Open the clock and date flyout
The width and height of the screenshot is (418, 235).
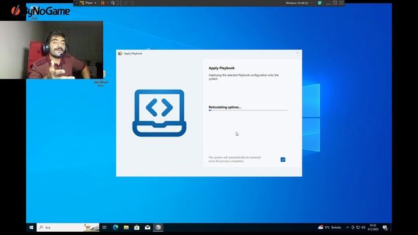373,227
